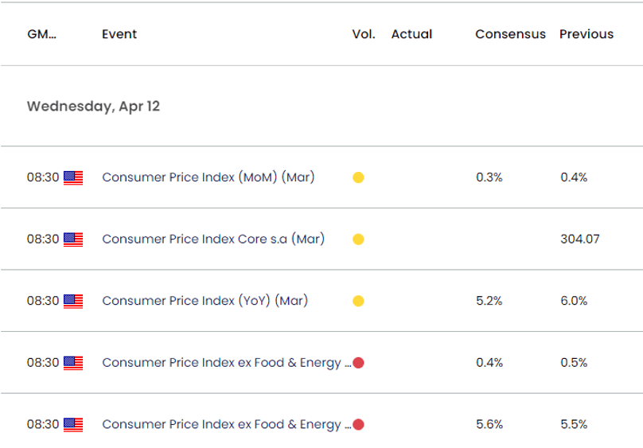Click the Vol. column header
The width and height of the screenshot is (643, 448).
pyautogui.click(x=363, y=34)
